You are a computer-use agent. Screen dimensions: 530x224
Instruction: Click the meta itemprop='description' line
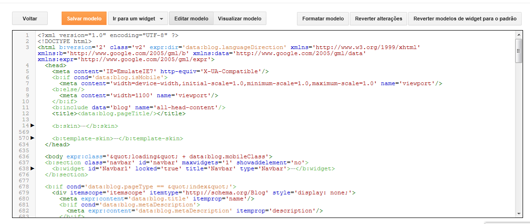pyautogui.click(x=195, y=211)
